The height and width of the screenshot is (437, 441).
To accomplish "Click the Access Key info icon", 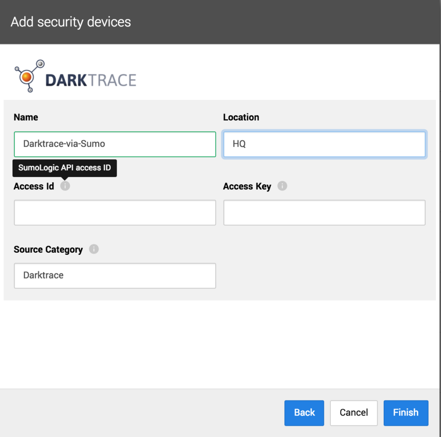I will 282,186.
